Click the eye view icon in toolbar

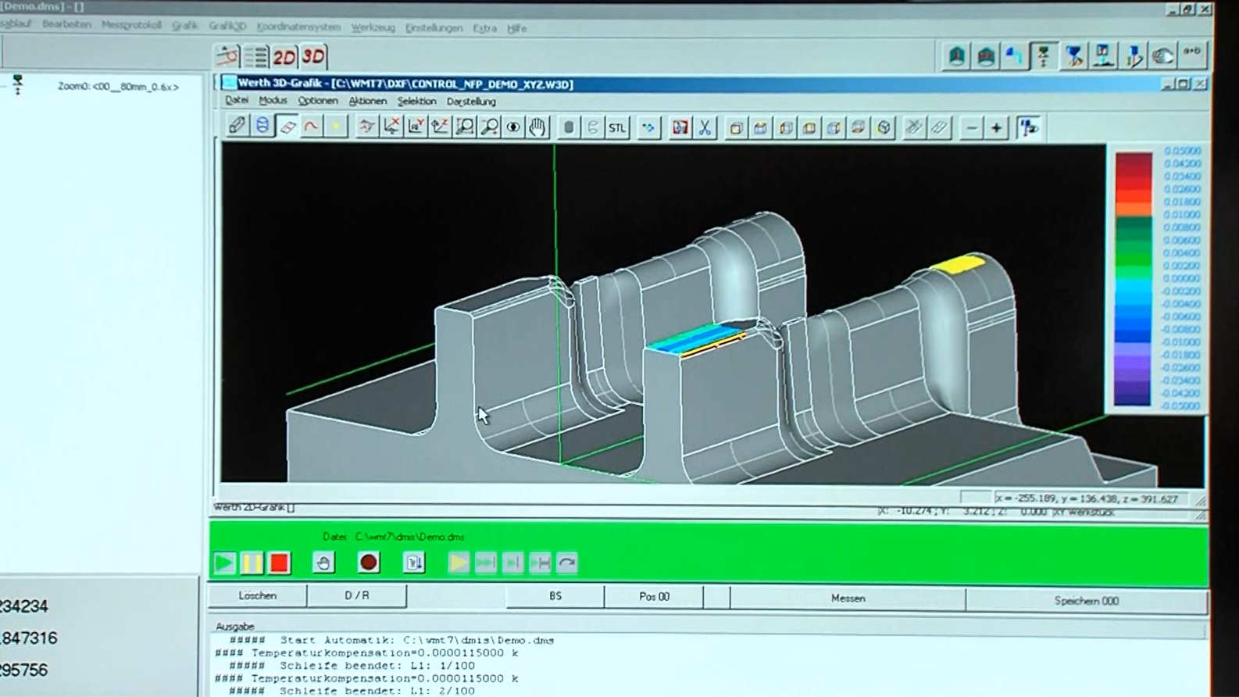[x=513, y=127]
